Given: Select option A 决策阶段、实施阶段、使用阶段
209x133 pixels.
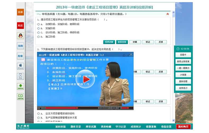Looking at the screenshot, I should tap(39, 24).
